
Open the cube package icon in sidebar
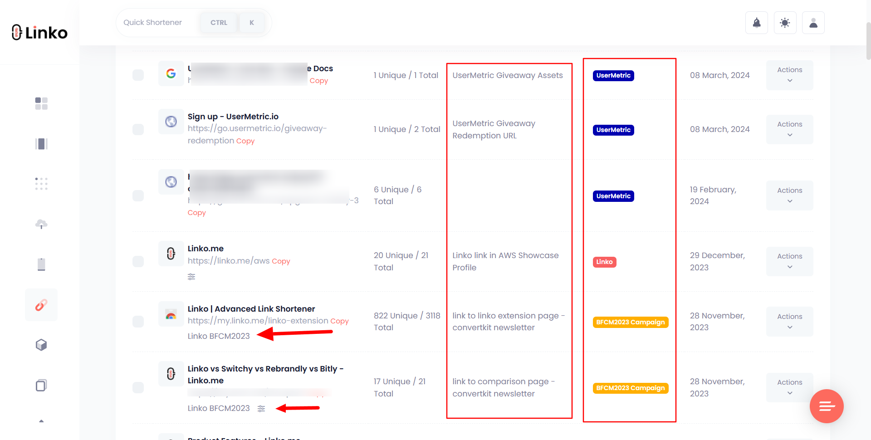41,345
